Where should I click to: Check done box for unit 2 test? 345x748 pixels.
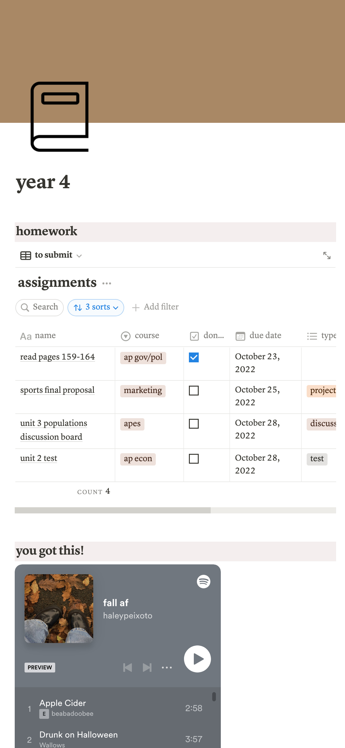click(194, 459)
